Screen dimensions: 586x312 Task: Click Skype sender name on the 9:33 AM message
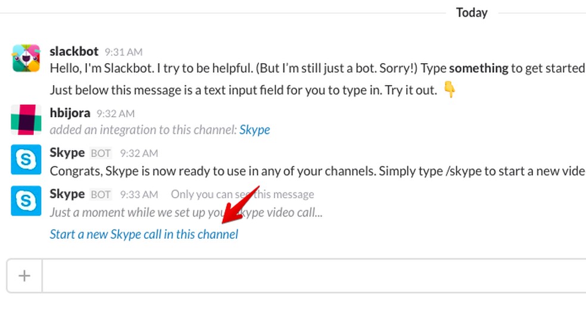point(67,194)
